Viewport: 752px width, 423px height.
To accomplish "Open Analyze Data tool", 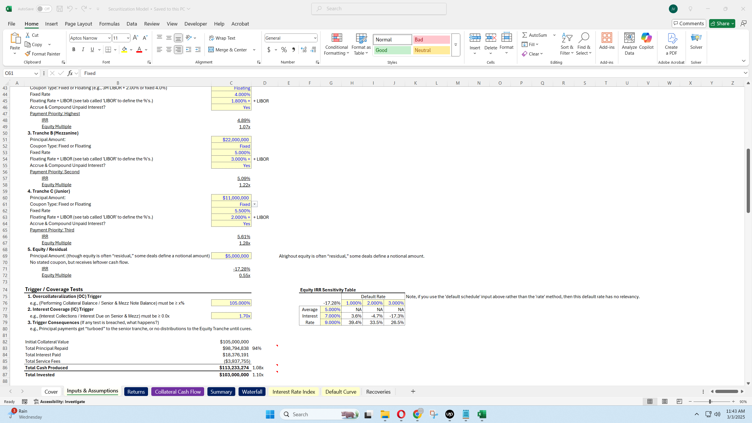I will coord(629,44).
